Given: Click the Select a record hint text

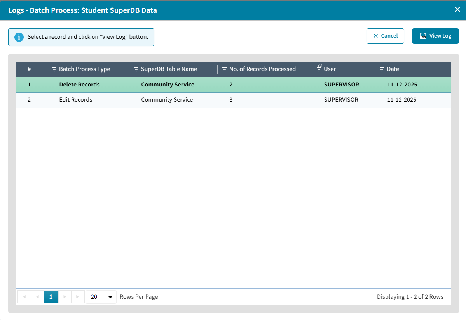Looking at the screenshot, I should click(88, 37).
